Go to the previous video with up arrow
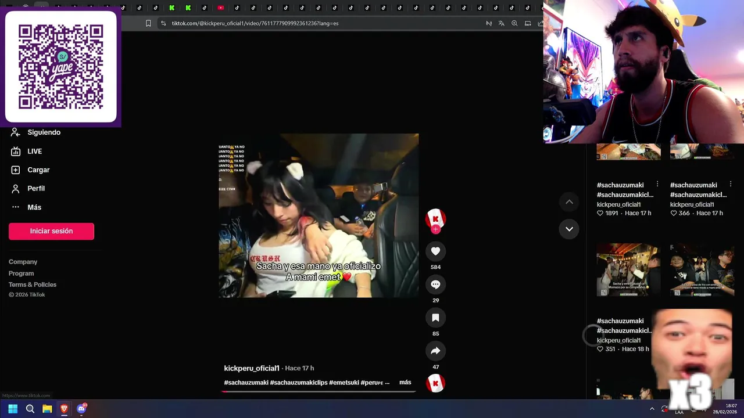744x418 pixels. click(569, 202)
